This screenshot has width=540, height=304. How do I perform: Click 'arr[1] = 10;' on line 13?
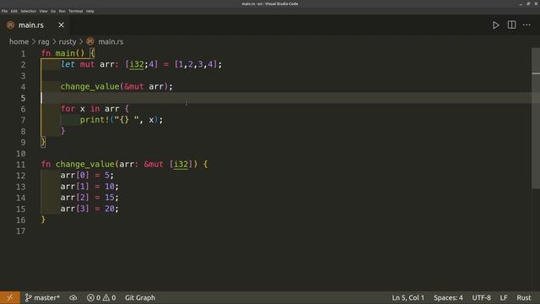89,187
